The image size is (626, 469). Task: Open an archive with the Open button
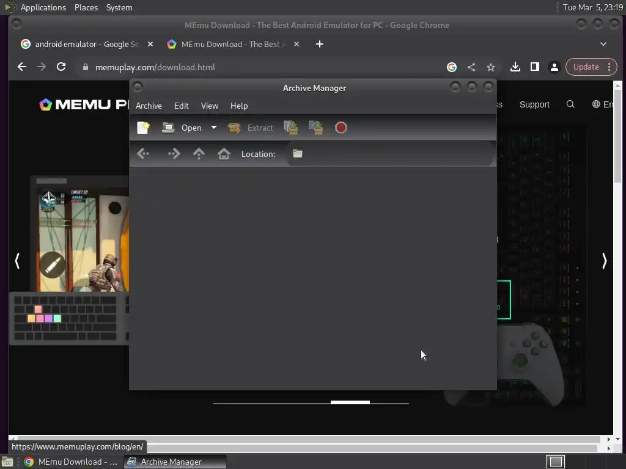point(182,128)
